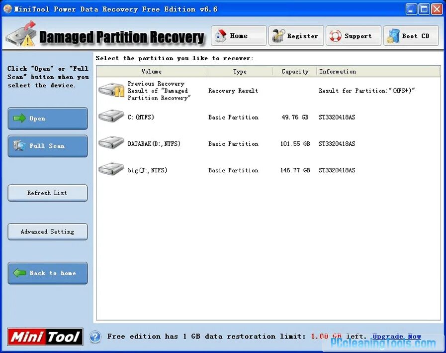
Task: Click ST3320418AS in the big(J:) row
Action: click(337, 170)
